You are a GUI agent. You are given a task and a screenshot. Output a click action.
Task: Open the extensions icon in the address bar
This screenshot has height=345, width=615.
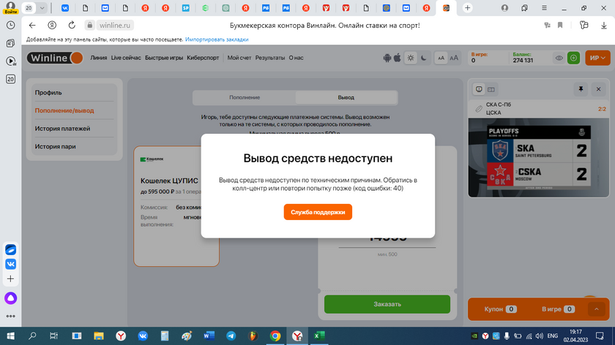click(x=584, y=25)
